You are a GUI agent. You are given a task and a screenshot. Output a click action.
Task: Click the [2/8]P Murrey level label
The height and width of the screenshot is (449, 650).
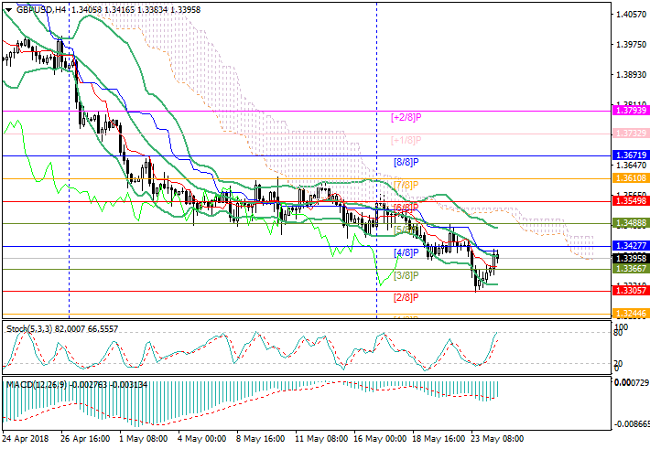pyautogui.click(x=406, y=298)
